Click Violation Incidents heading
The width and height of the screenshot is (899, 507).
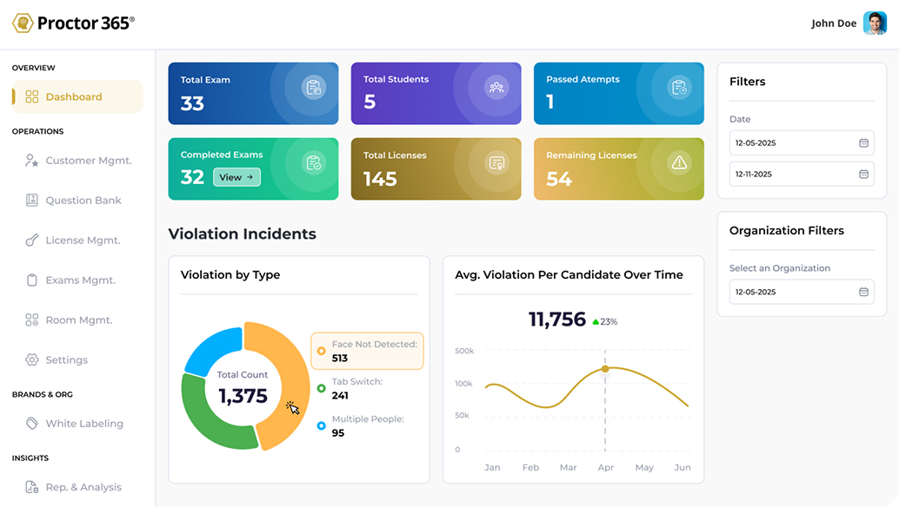click(242, 234)
